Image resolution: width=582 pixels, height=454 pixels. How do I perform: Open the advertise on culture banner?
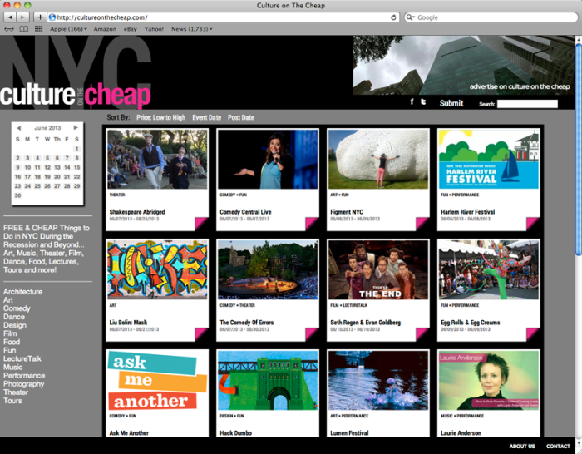(x=464, y=65)
